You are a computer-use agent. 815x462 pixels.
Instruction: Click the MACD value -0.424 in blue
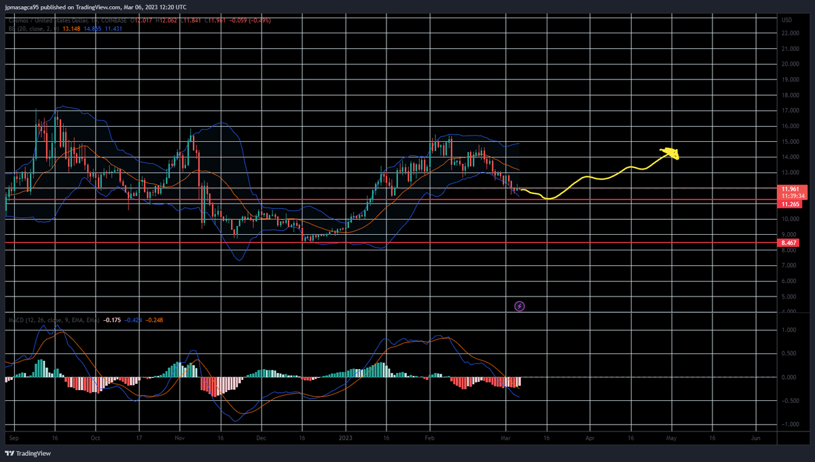click(133, 320)
